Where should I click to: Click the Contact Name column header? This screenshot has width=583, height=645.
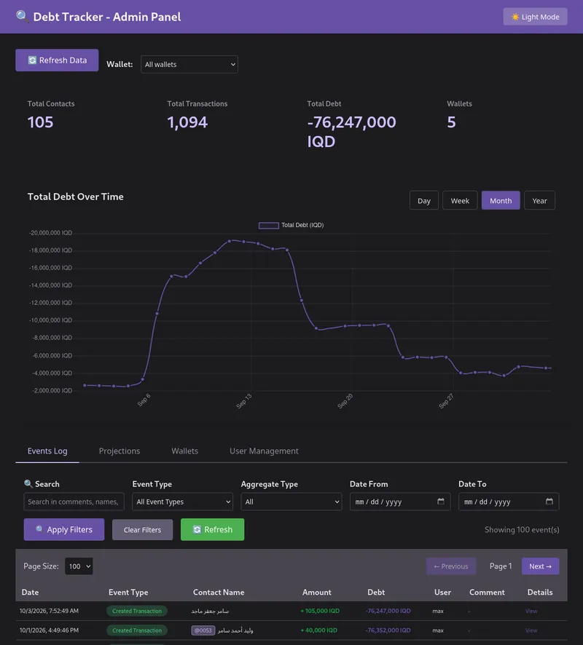click(x=219, y=593)
